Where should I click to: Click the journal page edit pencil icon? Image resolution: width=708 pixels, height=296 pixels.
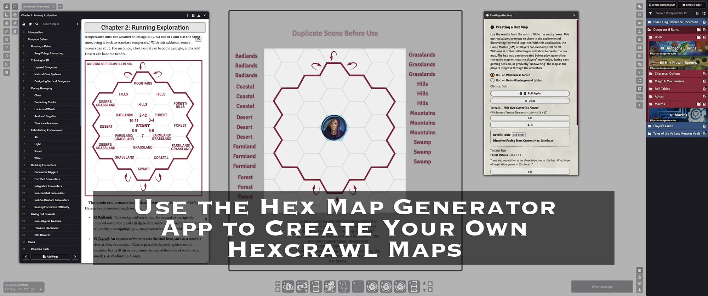coord(198,39)
